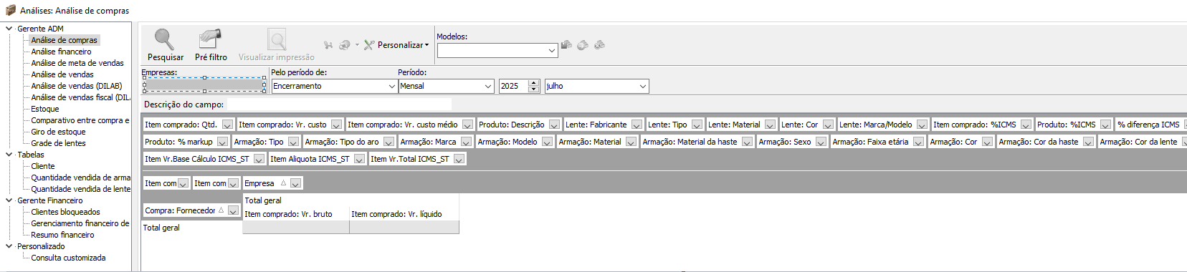Collapse the Tabelas tree node
This screenshot has height=272, width=1187.
(9, 155)
